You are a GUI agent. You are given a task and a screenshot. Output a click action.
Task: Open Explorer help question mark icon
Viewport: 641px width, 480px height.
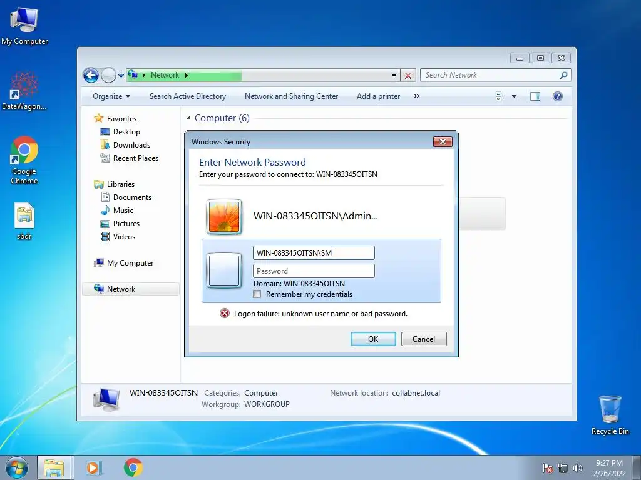coord(558,96)
